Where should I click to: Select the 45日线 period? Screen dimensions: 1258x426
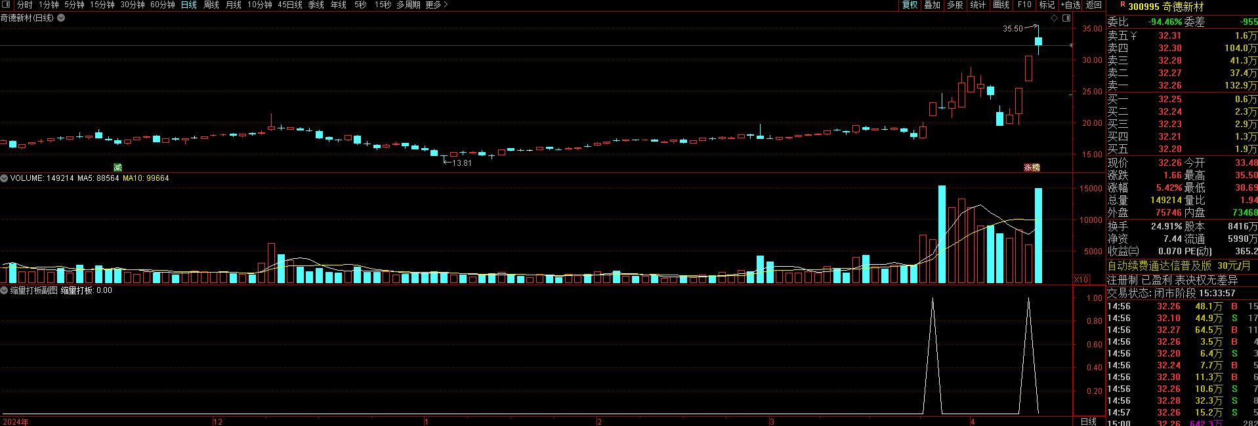[x=290, y=5]
